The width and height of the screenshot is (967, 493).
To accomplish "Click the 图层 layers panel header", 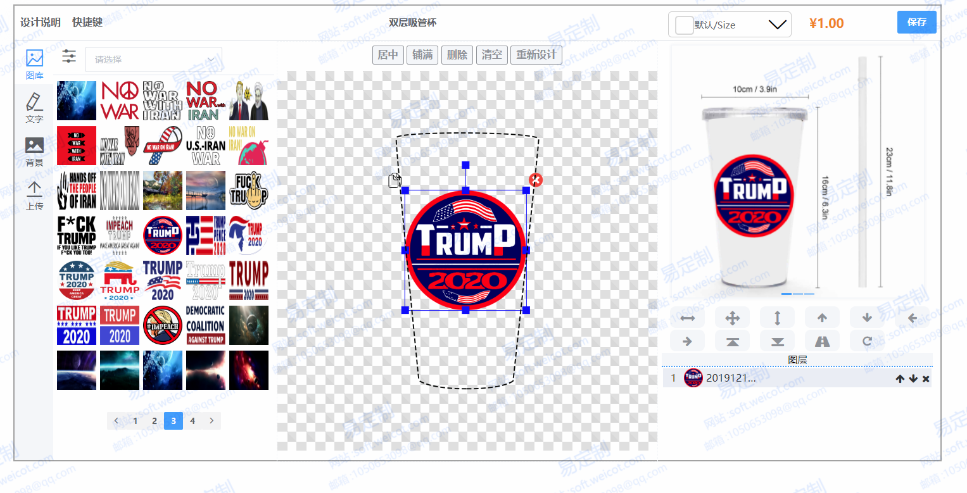I will [797, 359].
